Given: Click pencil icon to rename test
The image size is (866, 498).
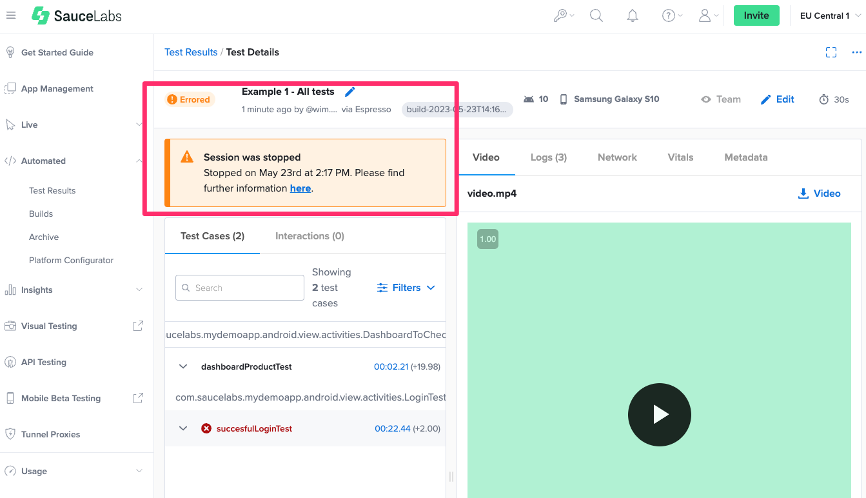Looking at the screenshot, I should point(350,92).
